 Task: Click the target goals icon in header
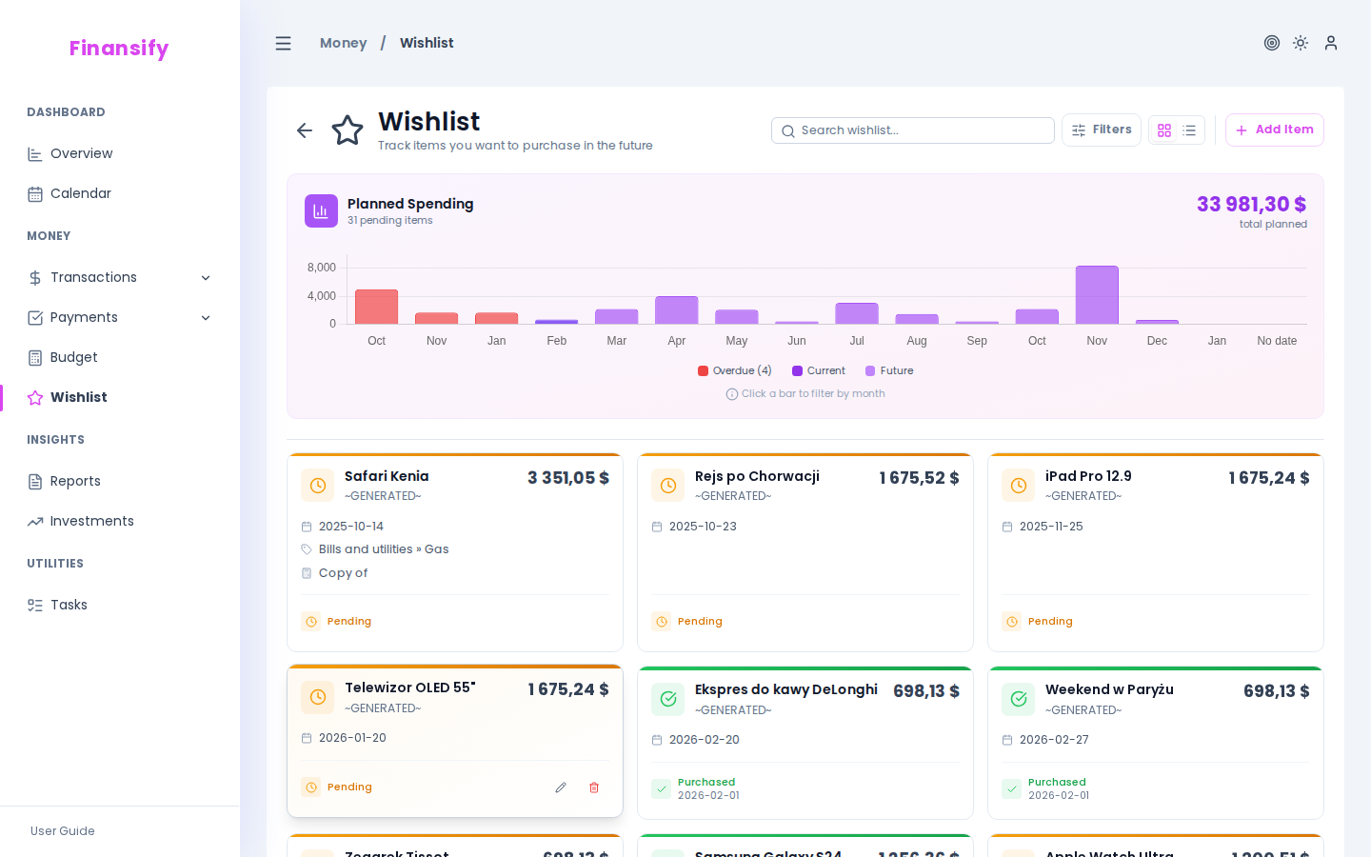point(1271,43)
